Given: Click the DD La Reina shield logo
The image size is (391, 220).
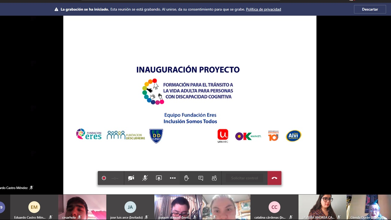Looking at the screenshot, I should tap(156, 136).
